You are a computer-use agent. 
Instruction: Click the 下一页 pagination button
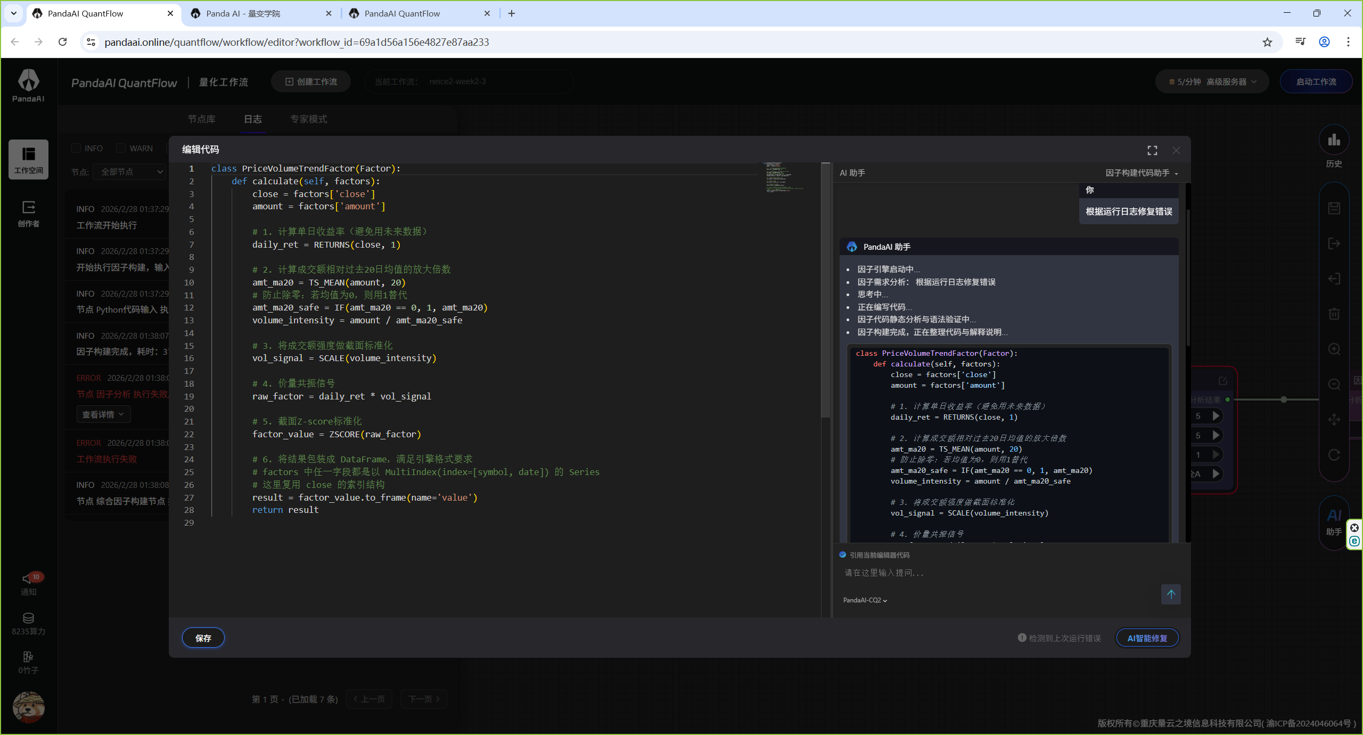(x=424, y=699)
